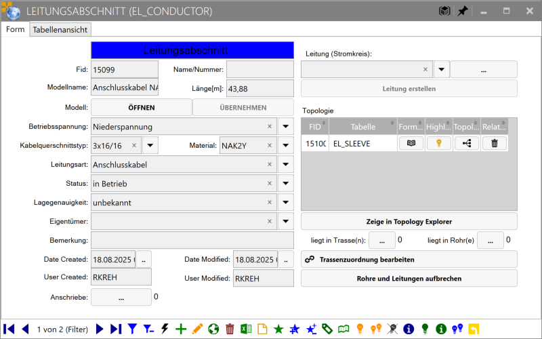Screen dimensions: 542x339
Task: Click the Leitung erstellen button
Action: 409,89
